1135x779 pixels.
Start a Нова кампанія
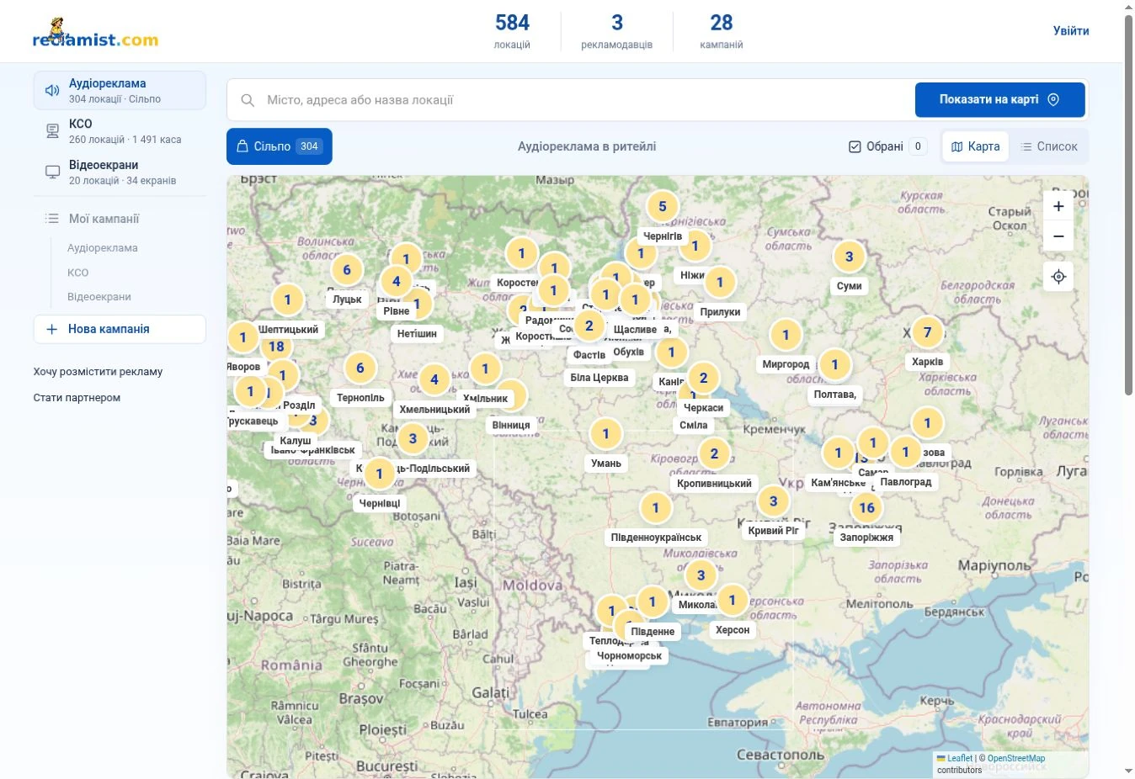pyautogui.click(x=120, y=329)
